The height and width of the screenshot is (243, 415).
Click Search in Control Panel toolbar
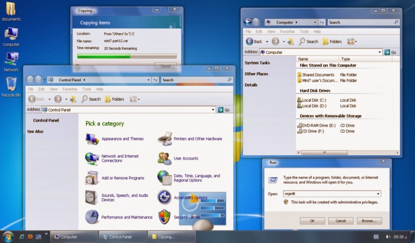tap(91, 99)
